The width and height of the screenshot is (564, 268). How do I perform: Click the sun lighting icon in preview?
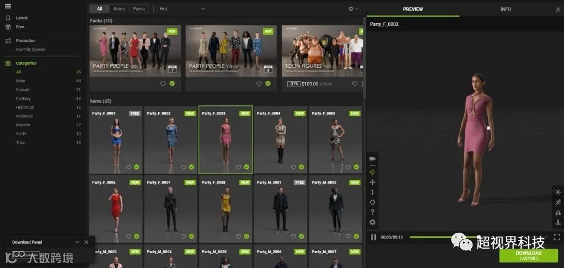(558, 192)
